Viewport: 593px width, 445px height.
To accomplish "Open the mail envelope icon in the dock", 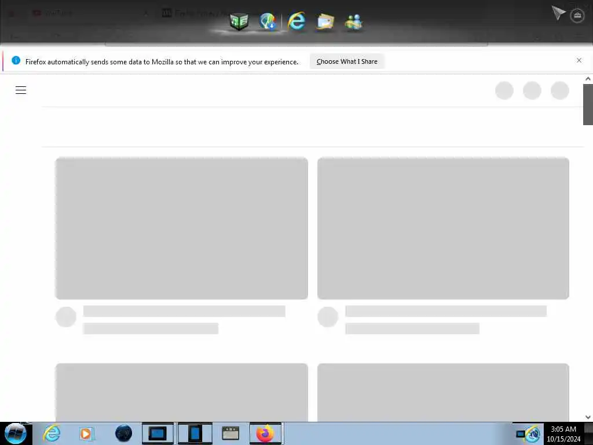I will (x=325, y=21).
